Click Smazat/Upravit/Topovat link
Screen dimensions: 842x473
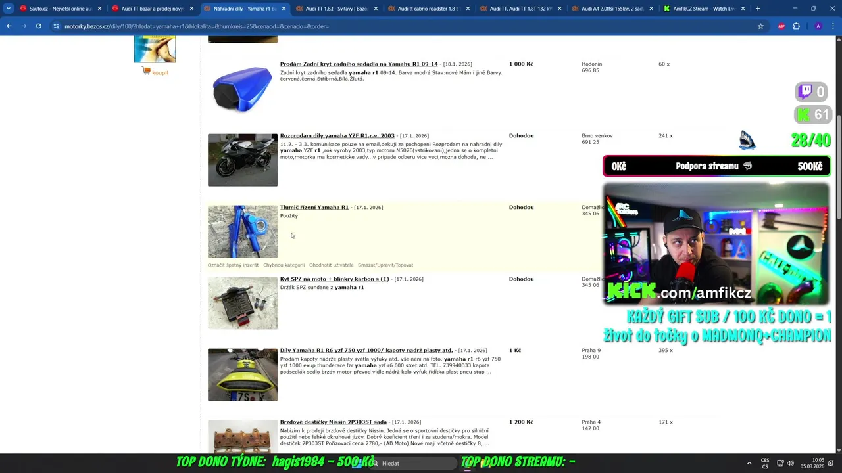(x=385, y=265)
